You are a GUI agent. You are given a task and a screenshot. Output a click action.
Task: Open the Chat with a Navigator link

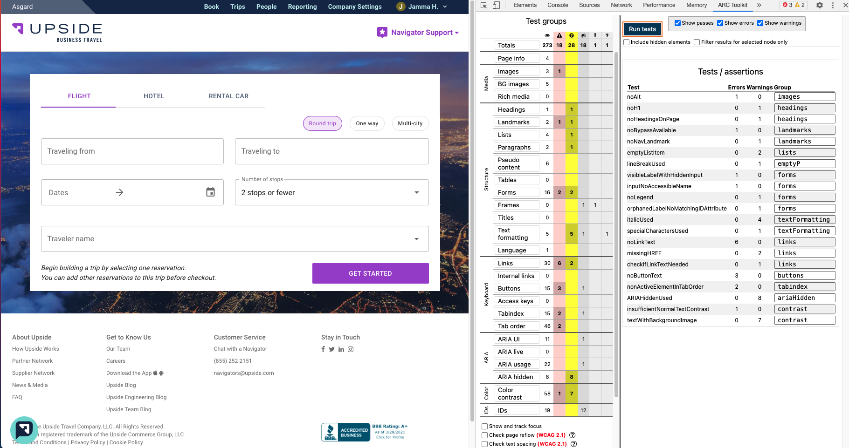coord(241,349)
